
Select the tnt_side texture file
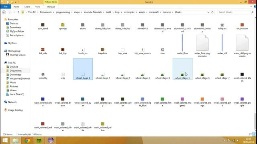point(43,51)
